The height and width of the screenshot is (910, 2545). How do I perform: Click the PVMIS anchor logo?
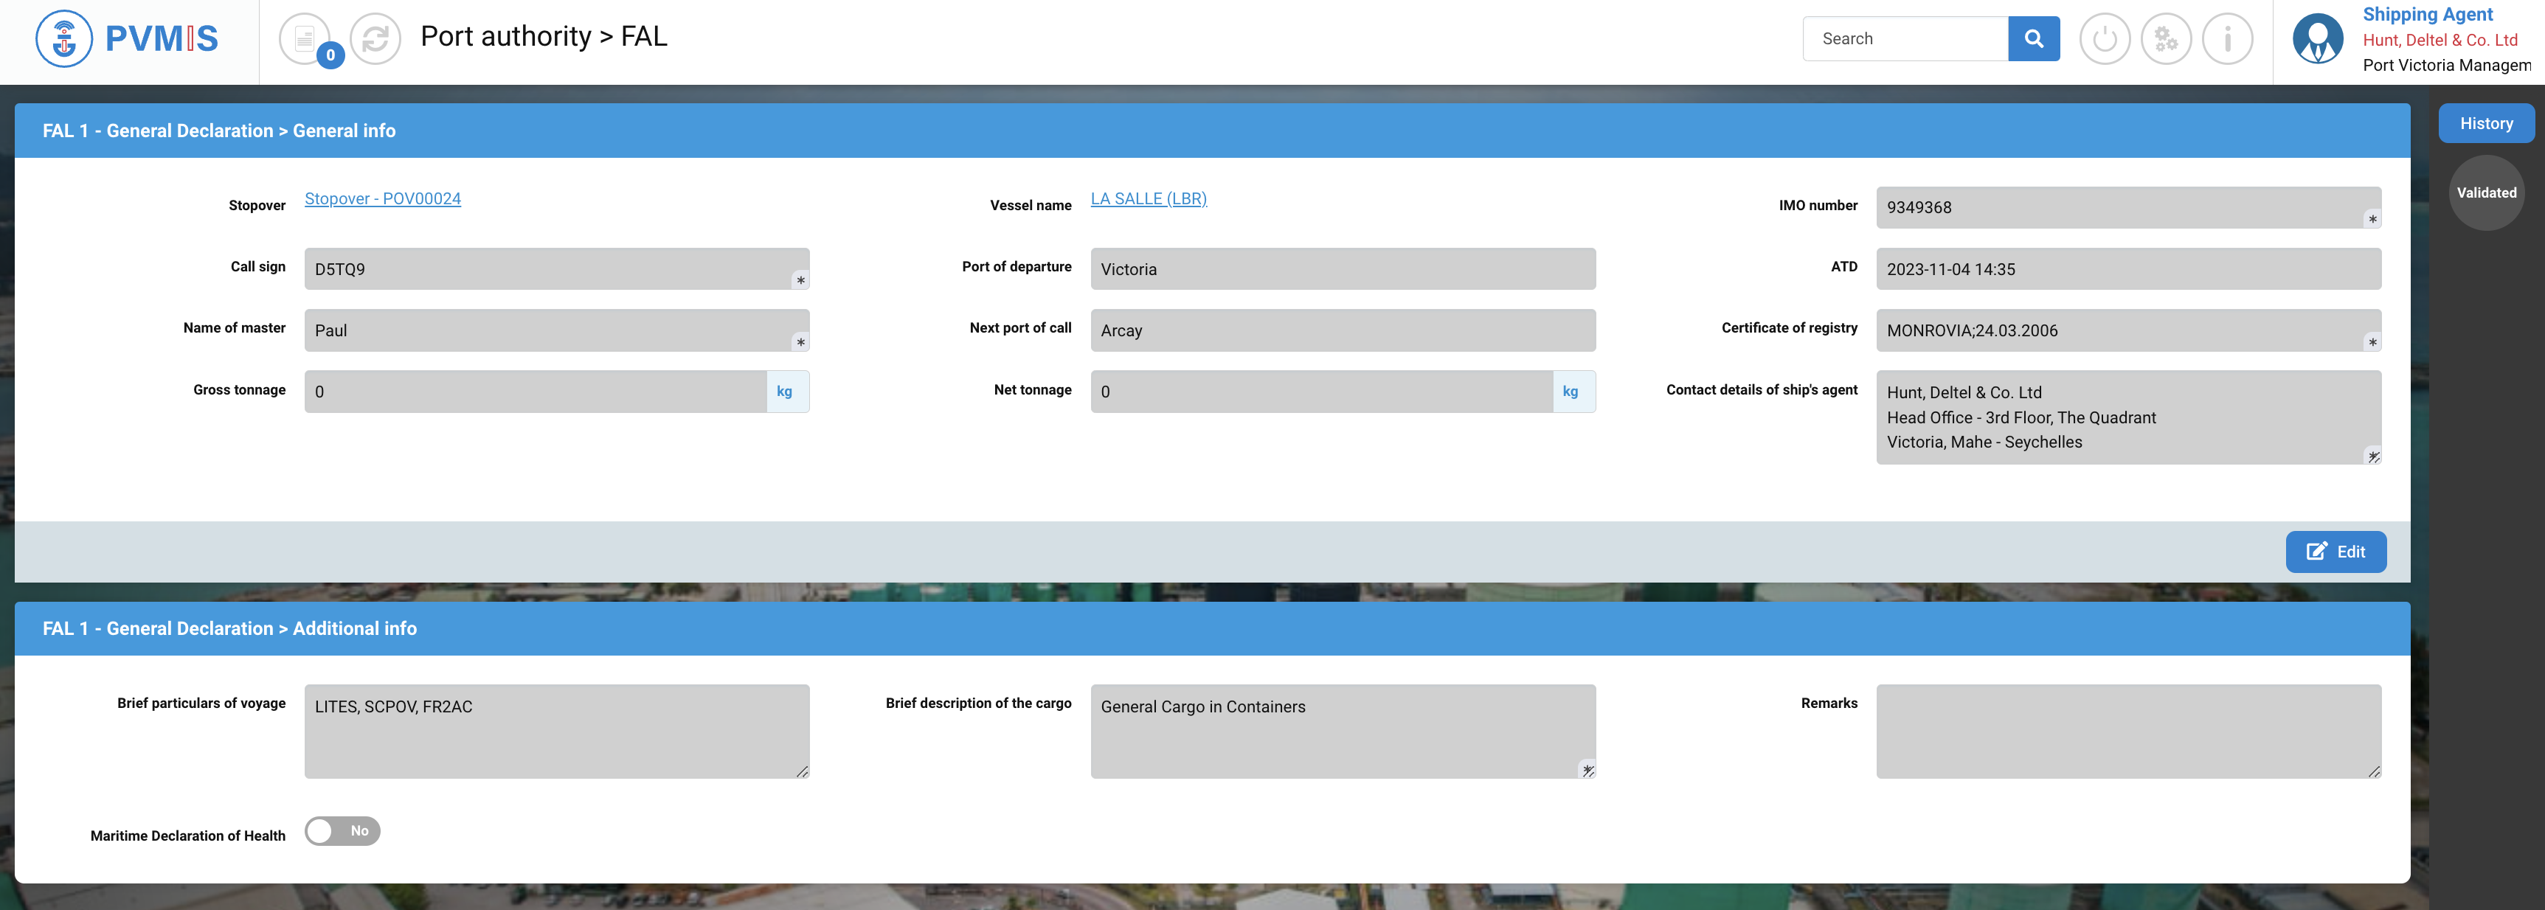[64, 38]
